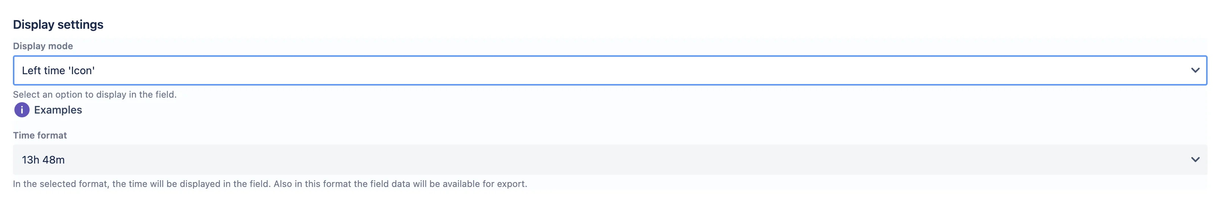Click the chevron arrow in Time format field
1219x215 pixels.
tap(1195, 160)
